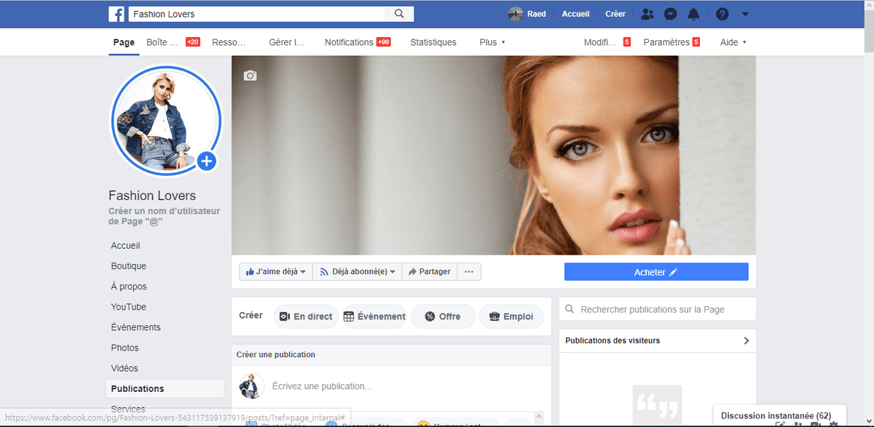Click the Partager button
874x427 pixels.
click(429, 271)
